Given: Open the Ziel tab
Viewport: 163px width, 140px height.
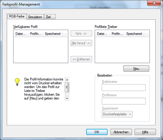Looking at the screenshot, I should tap(50, 17).
